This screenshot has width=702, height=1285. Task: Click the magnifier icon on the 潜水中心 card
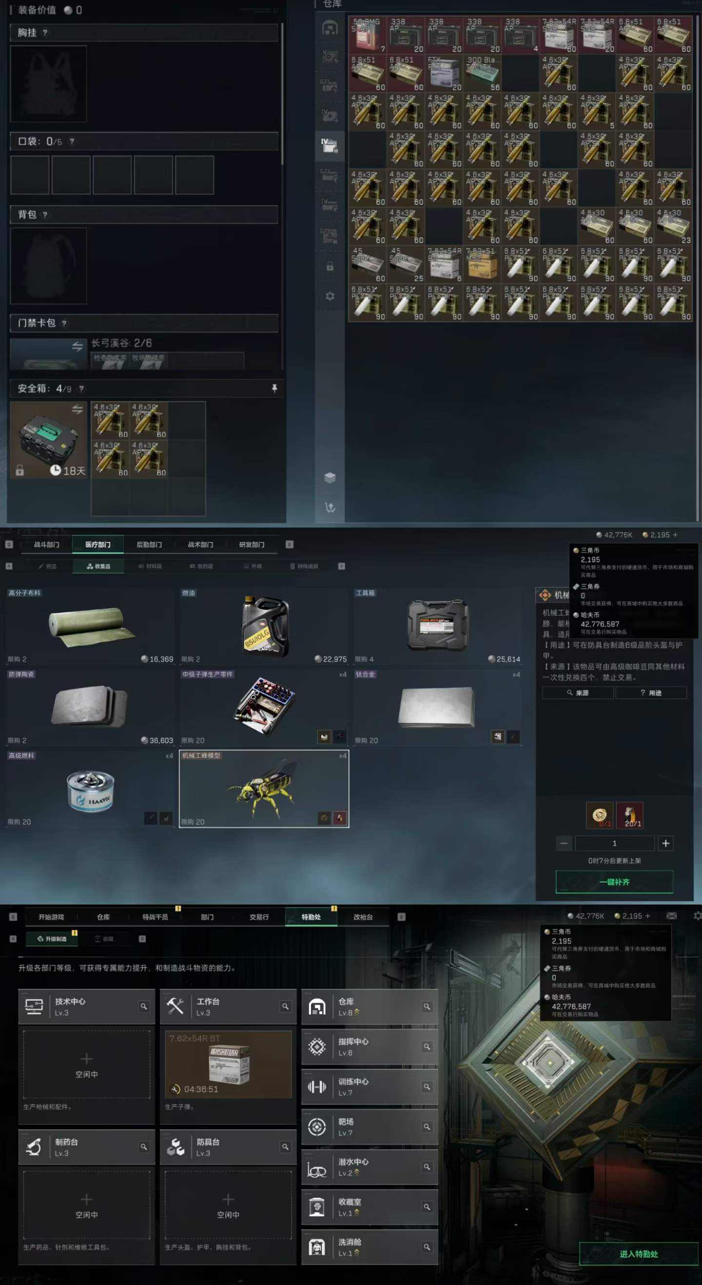(427, 1167)
